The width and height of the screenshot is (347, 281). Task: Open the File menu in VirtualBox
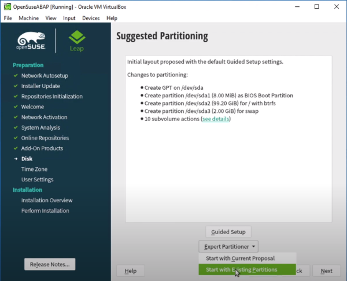[x=8, y=18]
